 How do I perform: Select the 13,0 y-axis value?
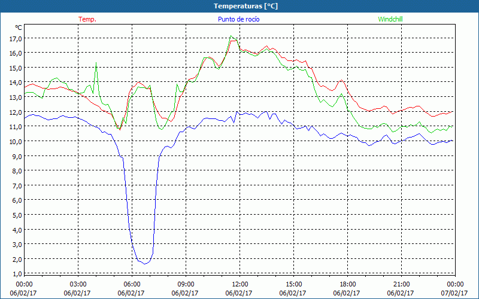point(16,97)
